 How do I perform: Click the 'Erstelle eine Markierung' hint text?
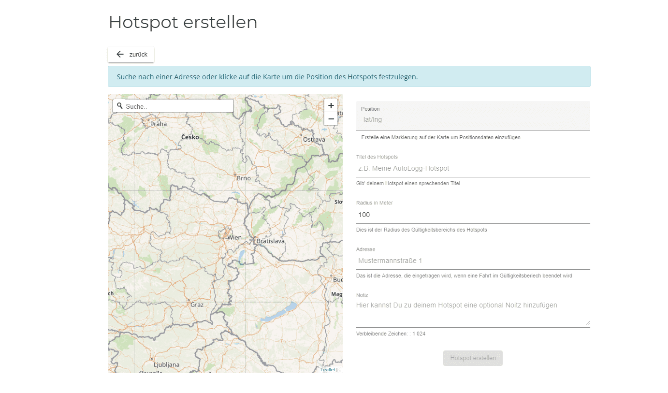pyautogui.click(x=441, y=137)
